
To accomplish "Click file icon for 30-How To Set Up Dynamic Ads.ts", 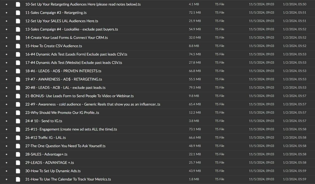I will 18,171.
